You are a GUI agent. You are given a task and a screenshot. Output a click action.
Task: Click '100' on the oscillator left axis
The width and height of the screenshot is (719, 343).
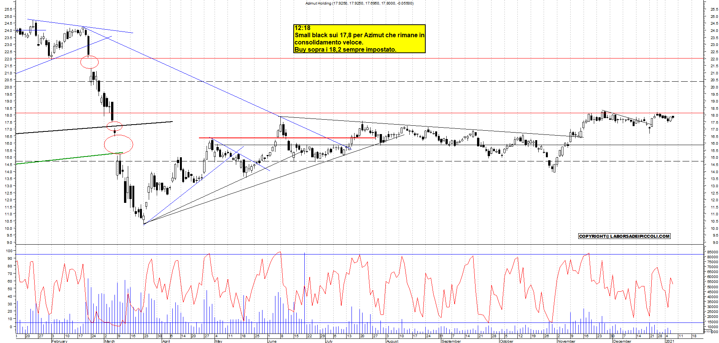click(8, 251)
